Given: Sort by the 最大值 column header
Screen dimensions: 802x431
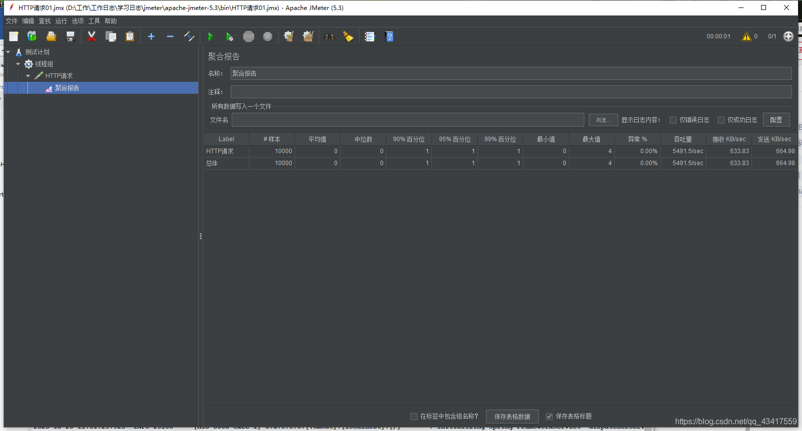Looking at the screenshot, I should click(x=592, y=139).
